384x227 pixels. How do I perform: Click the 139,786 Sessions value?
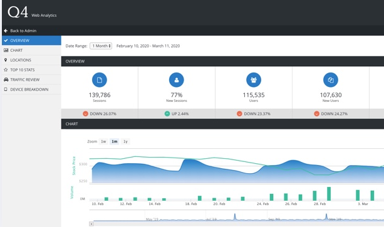(x=100, y=95)
